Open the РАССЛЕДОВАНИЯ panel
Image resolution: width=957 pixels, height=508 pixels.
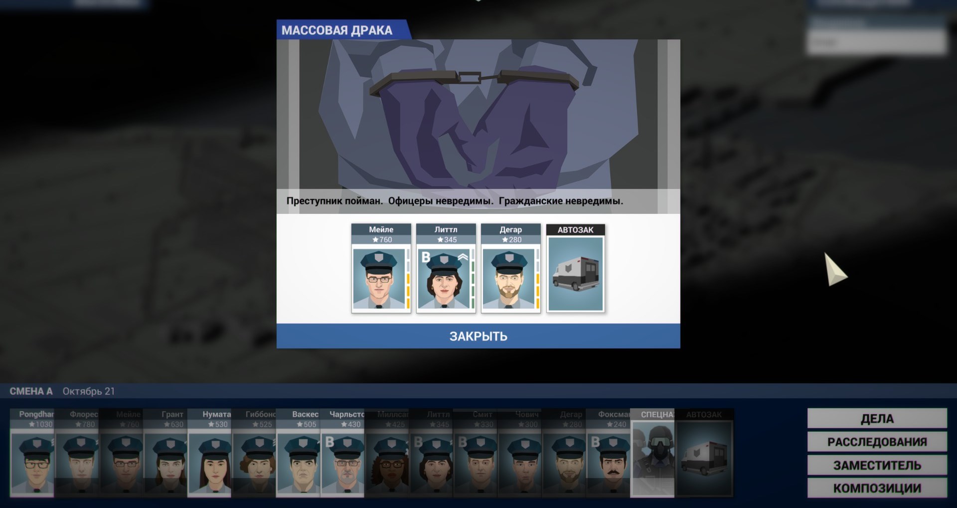pyautogui.click(x=877, y=442)
